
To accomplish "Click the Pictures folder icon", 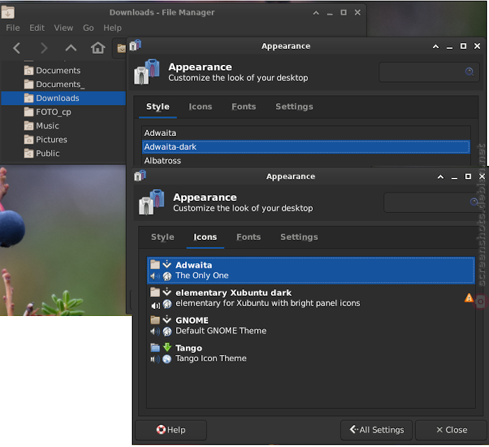I will 29,139.
